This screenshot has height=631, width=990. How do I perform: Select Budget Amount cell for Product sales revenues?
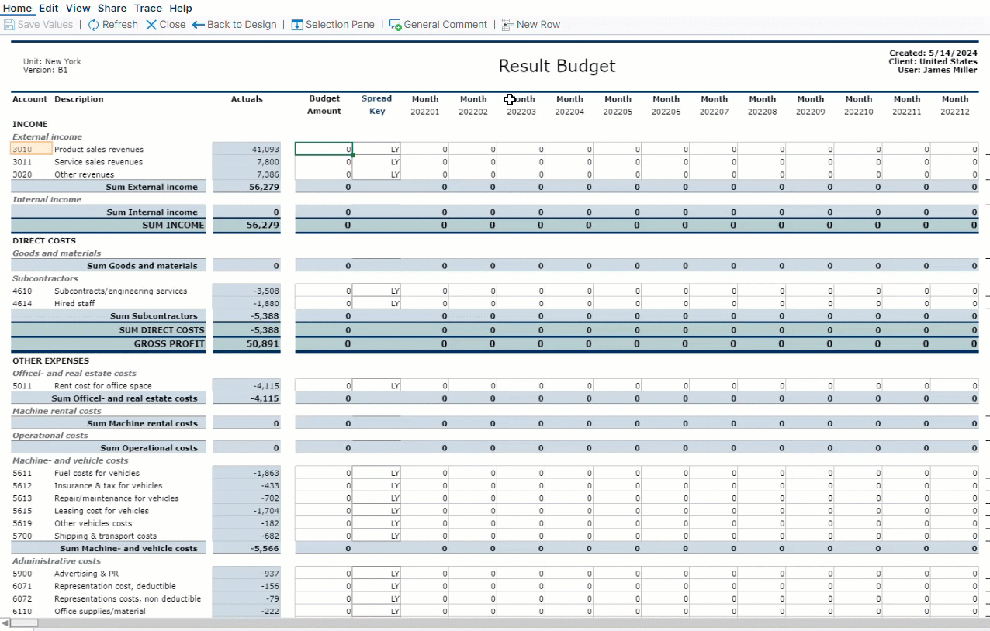(324, 150)
